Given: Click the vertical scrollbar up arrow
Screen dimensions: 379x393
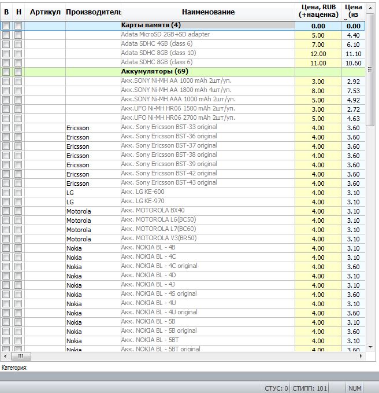Looking at the screenshot, I should pos(370,8).
